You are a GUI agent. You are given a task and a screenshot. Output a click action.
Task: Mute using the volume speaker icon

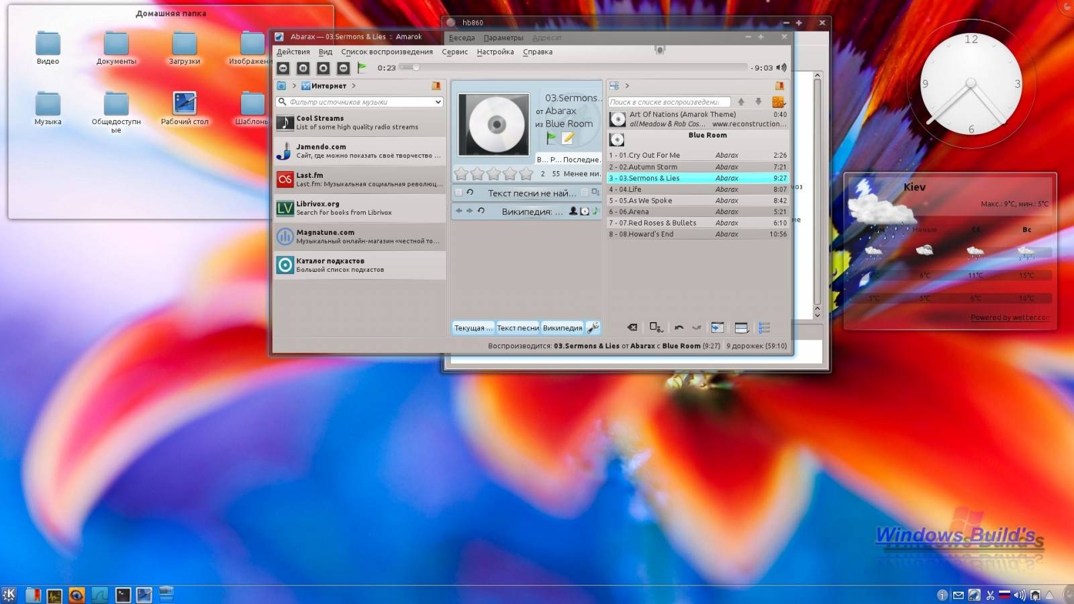[x=781, y=67]
